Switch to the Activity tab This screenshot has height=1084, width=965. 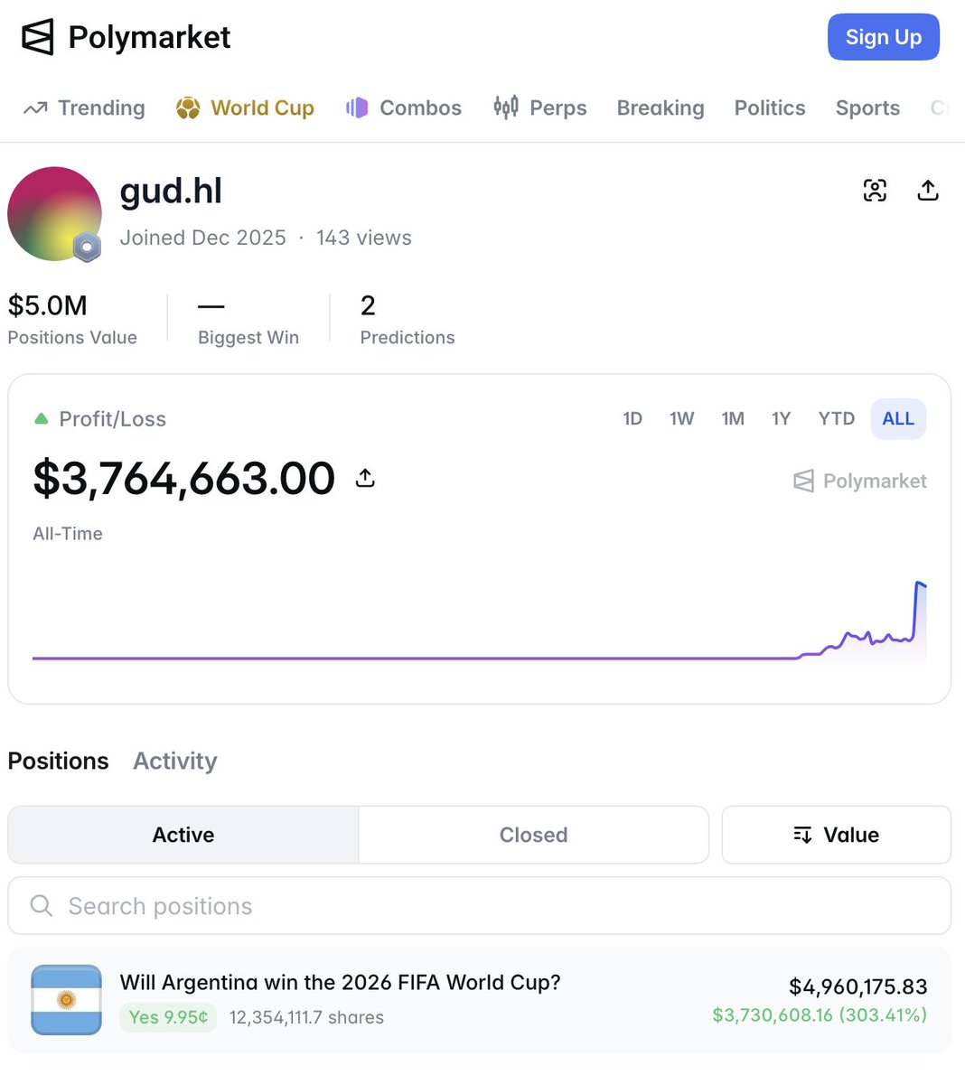(175, 762)
